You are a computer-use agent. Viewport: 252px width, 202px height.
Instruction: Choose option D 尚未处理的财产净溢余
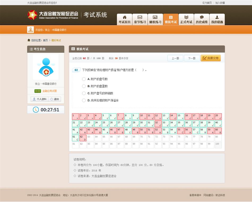click(x=84, y=100)
